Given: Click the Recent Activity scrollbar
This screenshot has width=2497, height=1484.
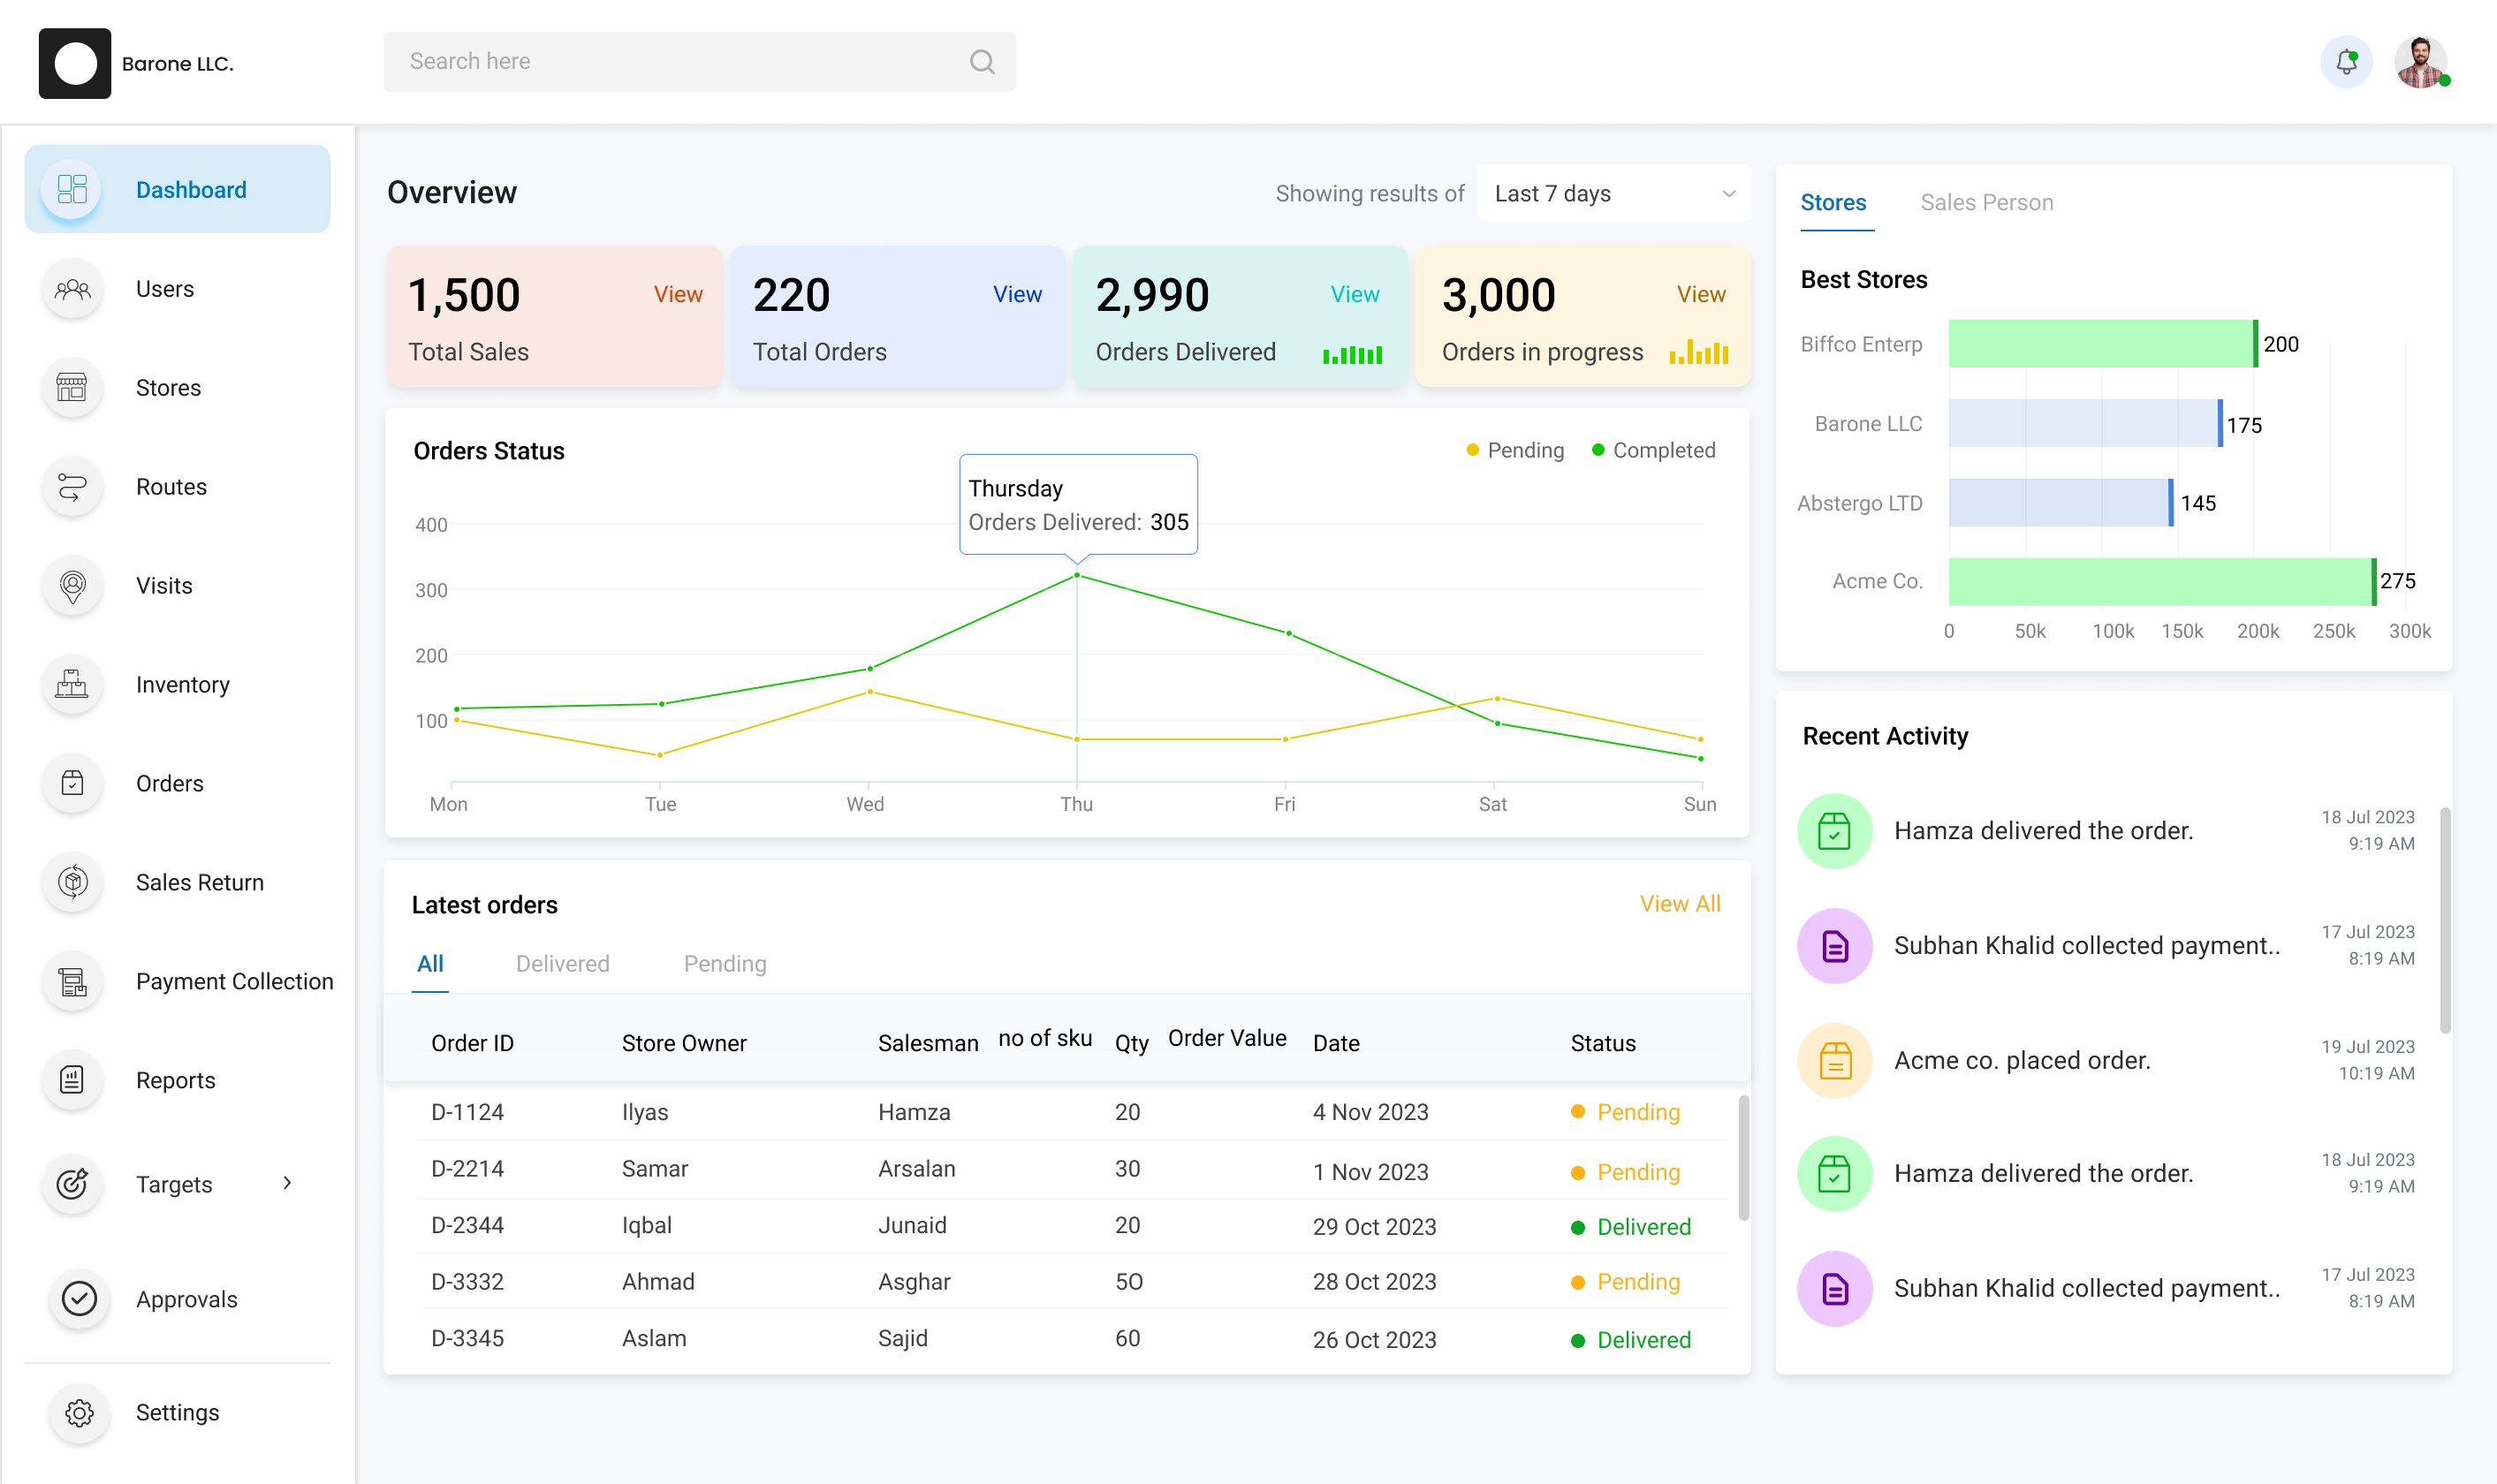Looking at the screenshot, I should [2444, 920].
